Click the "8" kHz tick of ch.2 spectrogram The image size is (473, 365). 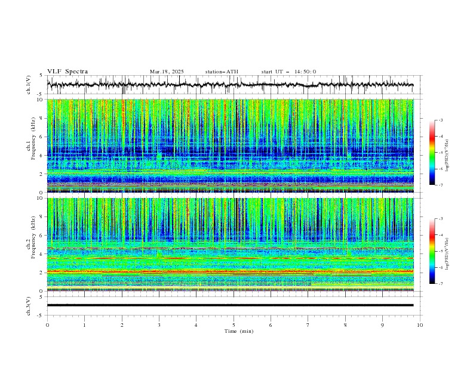pos(42,217)
